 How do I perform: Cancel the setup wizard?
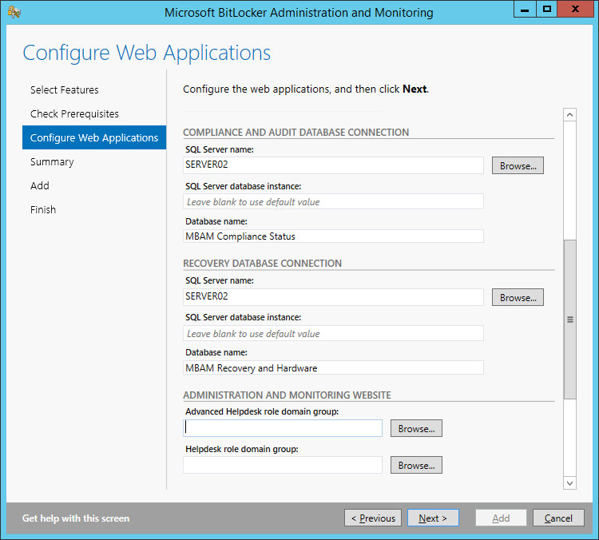[558, 518]
